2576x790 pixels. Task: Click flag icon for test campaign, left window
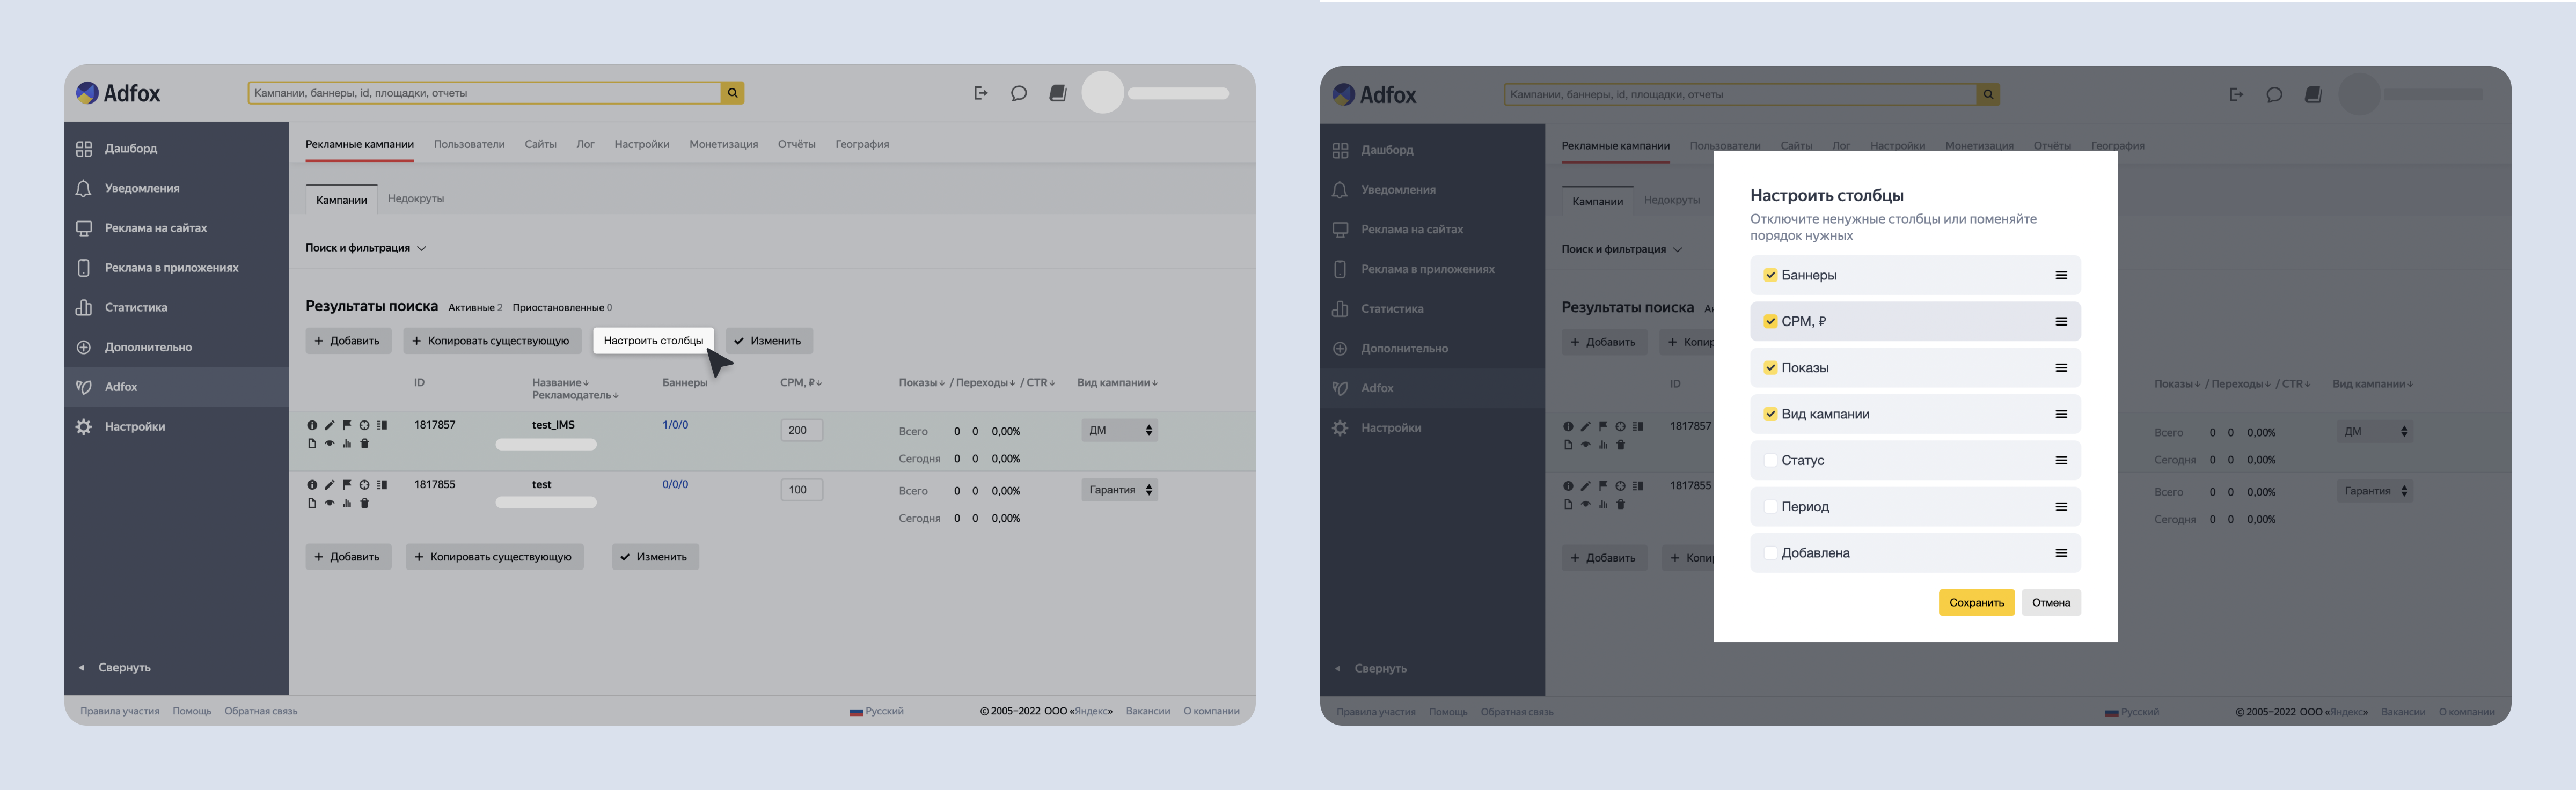(x=347, y=484)
